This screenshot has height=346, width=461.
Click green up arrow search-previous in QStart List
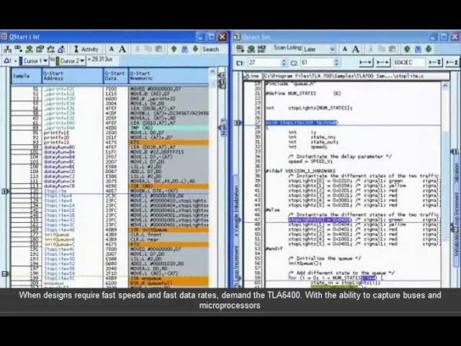(x=174, y=49)
